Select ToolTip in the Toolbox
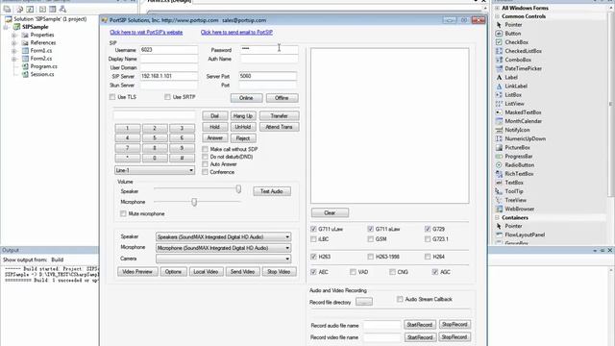The height and width of the screenshot is (346, 615). coord(514,191)
